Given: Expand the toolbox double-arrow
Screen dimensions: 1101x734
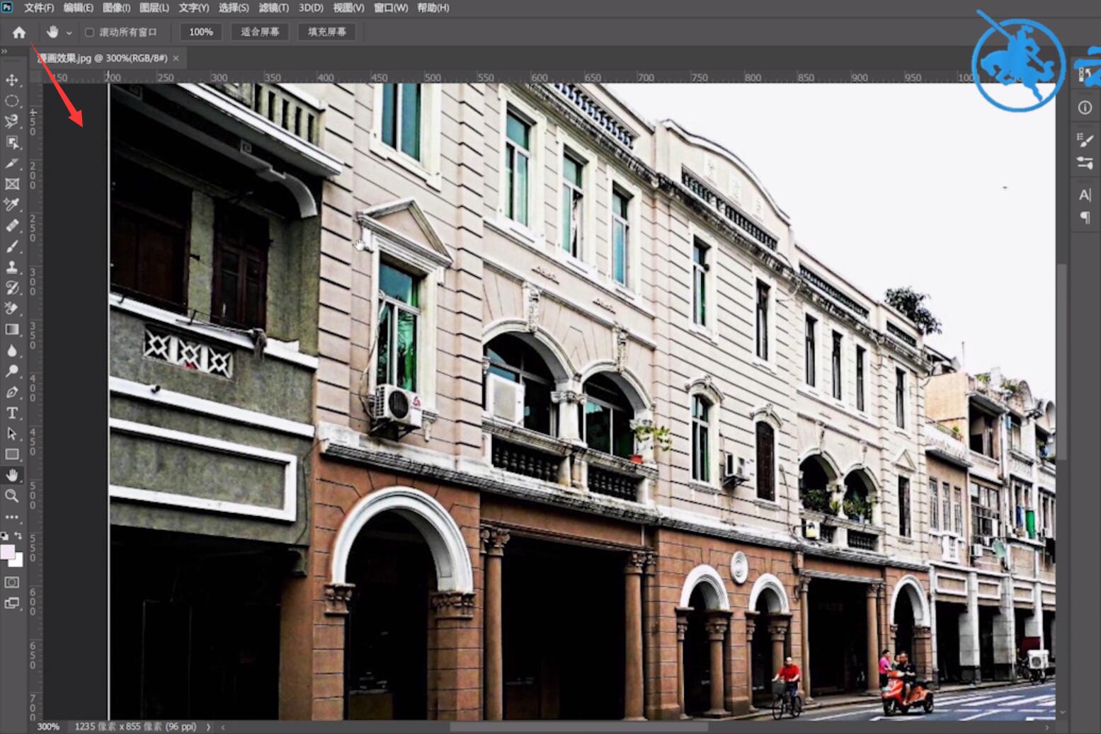Looking at the screenshot, I should pos(4,51).
